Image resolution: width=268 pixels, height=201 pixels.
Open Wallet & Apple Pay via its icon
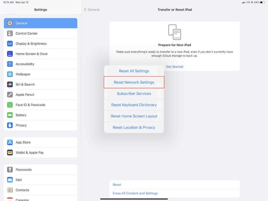coord(10,152)
